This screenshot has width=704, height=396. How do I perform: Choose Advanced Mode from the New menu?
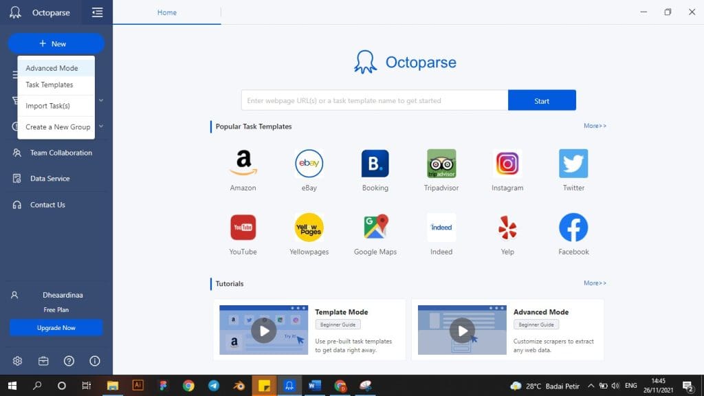click(x=52, y=68)
